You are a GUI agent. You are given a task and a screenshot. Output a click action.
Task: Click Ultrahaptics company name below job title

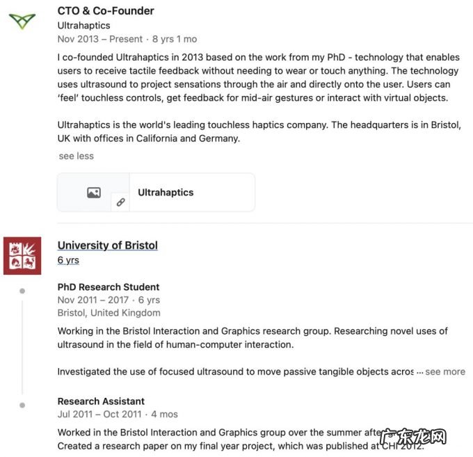pyautogui.click(x=83, y=25)
